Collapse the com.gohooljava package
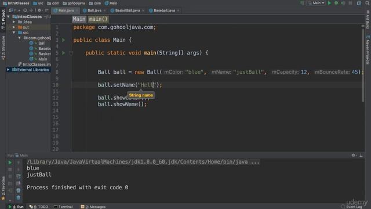The image size is (371, 209). click(x=19, y=38)
